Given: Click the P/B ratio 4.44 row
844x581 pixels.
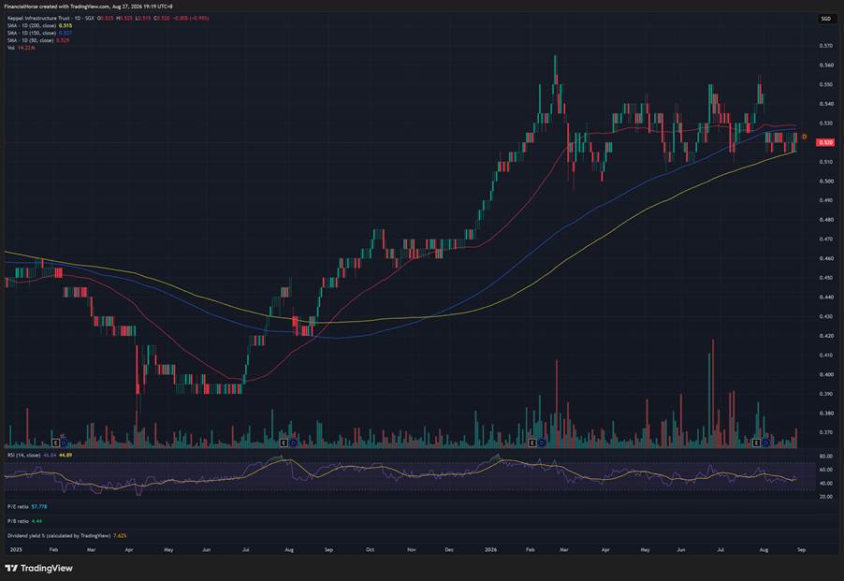Looking at the screenshot, I should coord(24,521).
